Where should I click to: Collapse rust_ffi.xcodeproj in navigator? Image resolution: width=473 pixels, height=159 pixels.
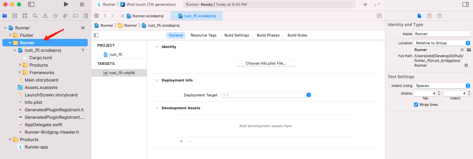[15, 50]
